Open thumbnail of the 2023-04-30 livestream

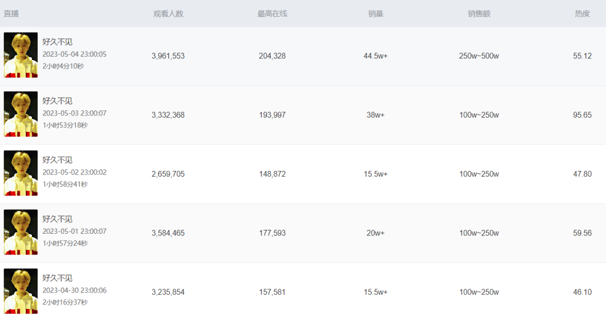(21, 291)
